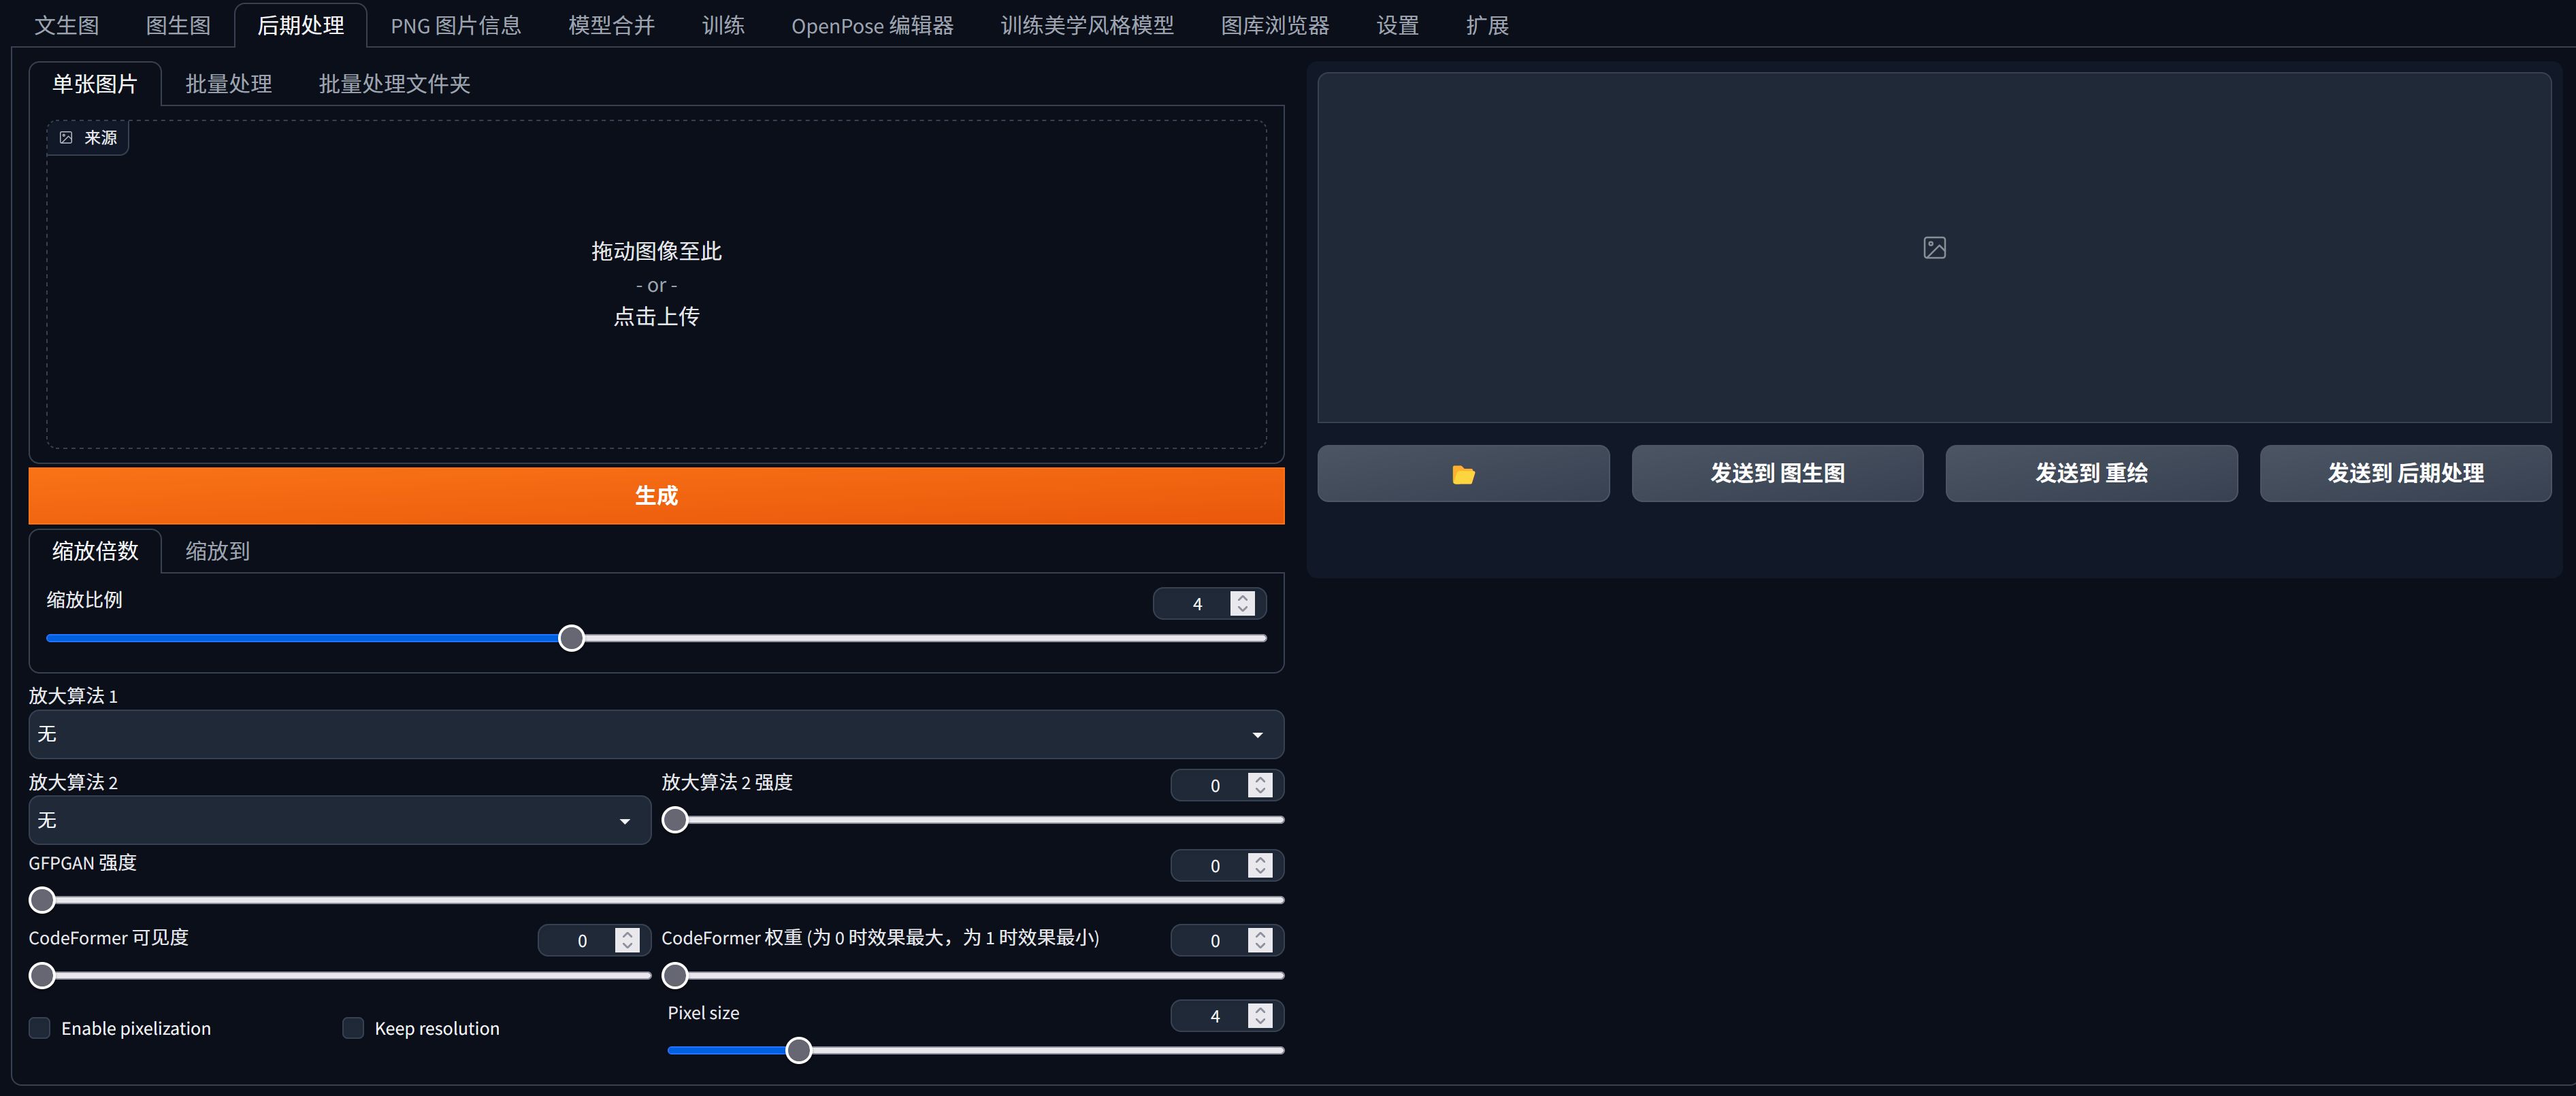
Task: Switch to the 图库浏览器 tab
Action: (1275, 25)
